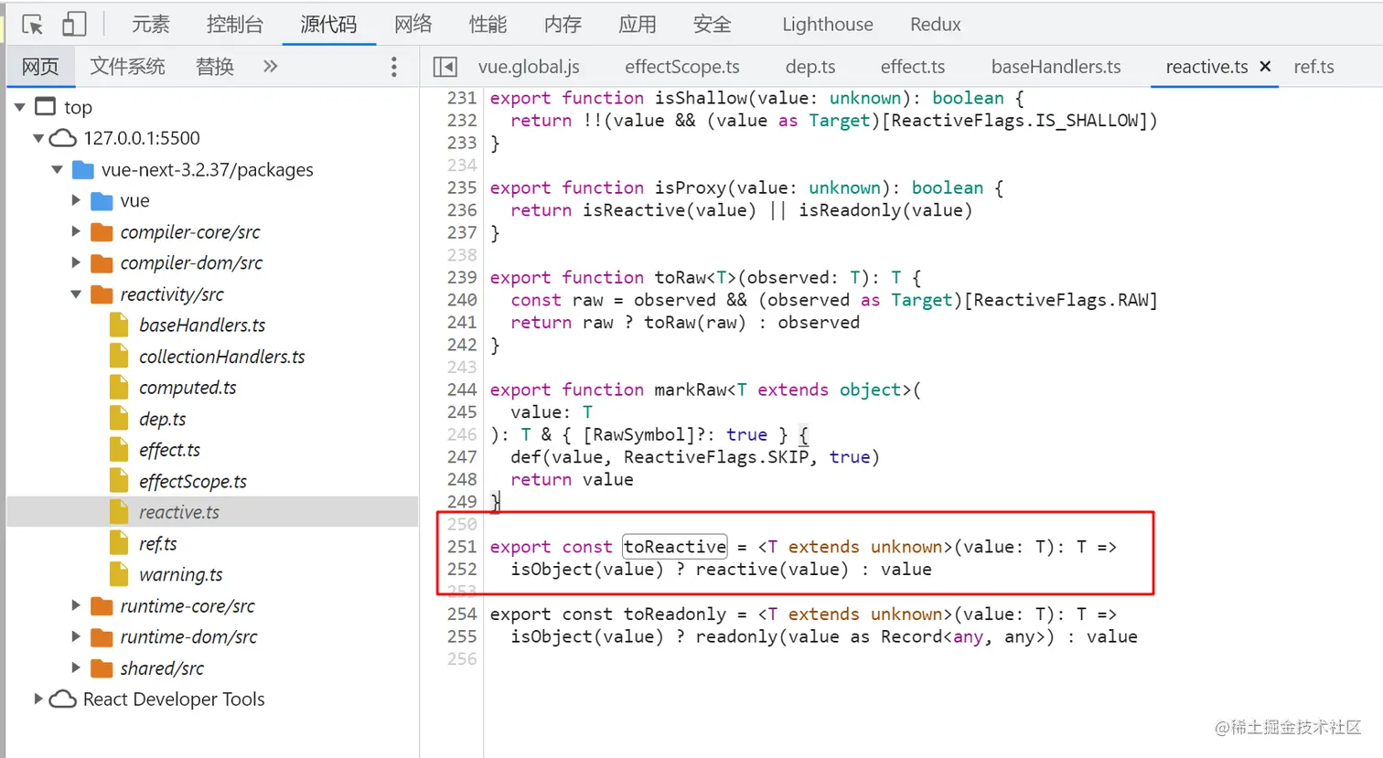Open the 内存 tab
This screenshot has height=758, width=1383.
pos(563,25)
